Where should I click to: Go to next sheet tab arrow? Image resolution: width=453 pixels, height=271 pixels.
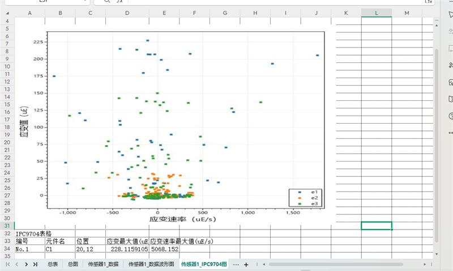click(26, 264)
